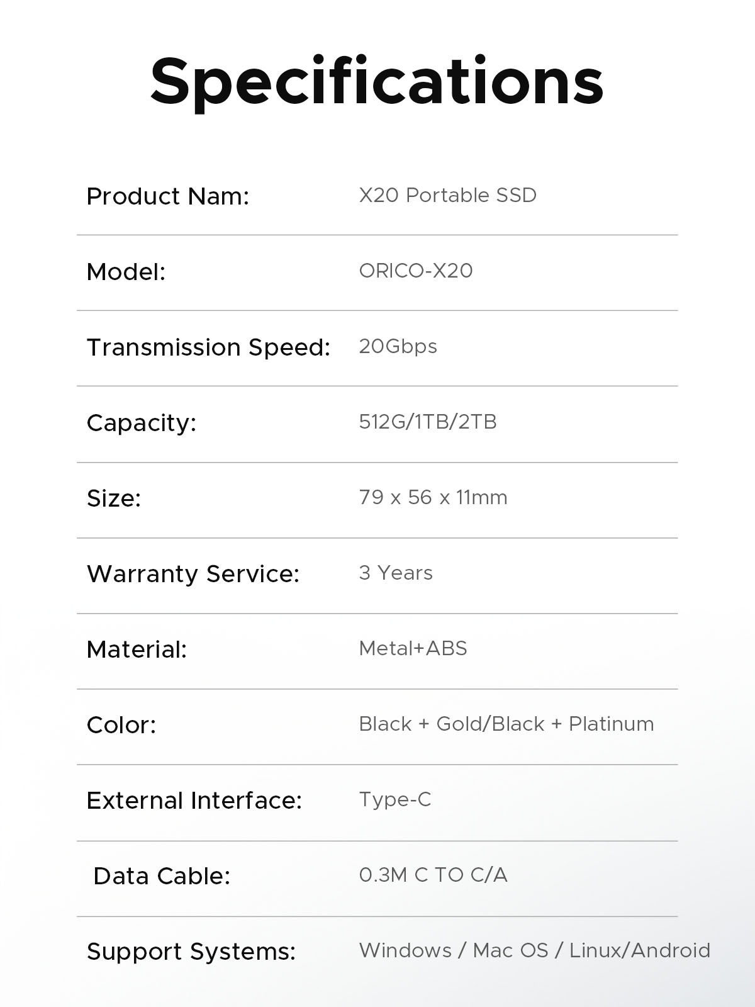
Task: Click the Product Nam label
Action: coord(167,196)
